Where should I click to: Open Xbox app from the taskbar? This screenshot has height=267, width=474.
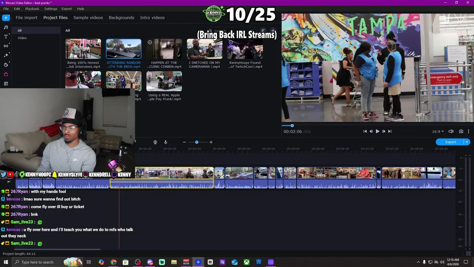pyautogui.click(x=247, y=262)
